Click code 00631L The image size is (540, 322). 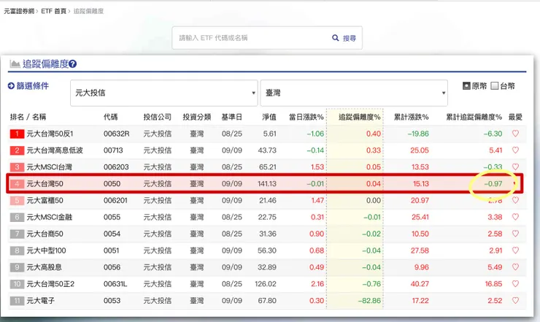click(115, 284)
